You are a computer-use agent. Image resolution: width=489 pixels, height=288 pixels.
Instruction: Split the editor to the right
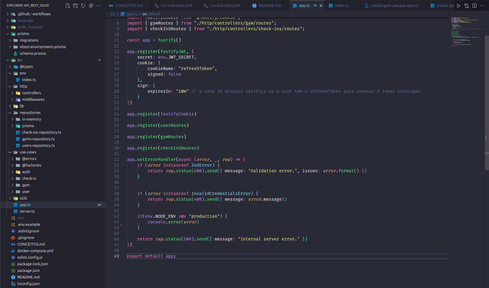pos(474,6)
